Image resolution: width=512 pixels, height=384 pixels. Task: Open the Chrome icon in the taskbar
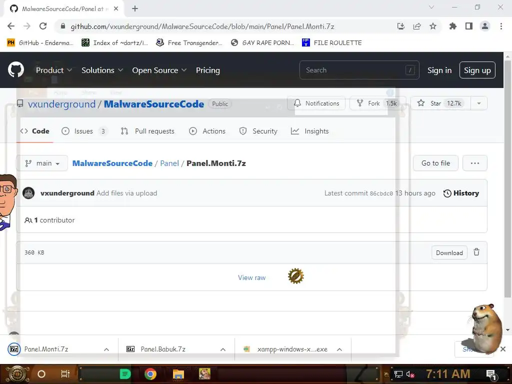(150, 374)
